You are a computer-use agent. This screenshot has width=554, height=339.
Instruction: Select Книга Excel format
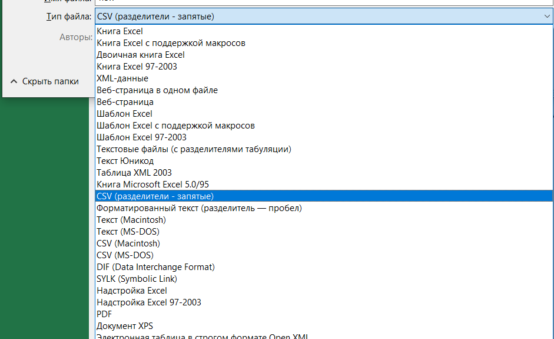tap(324, 31)
